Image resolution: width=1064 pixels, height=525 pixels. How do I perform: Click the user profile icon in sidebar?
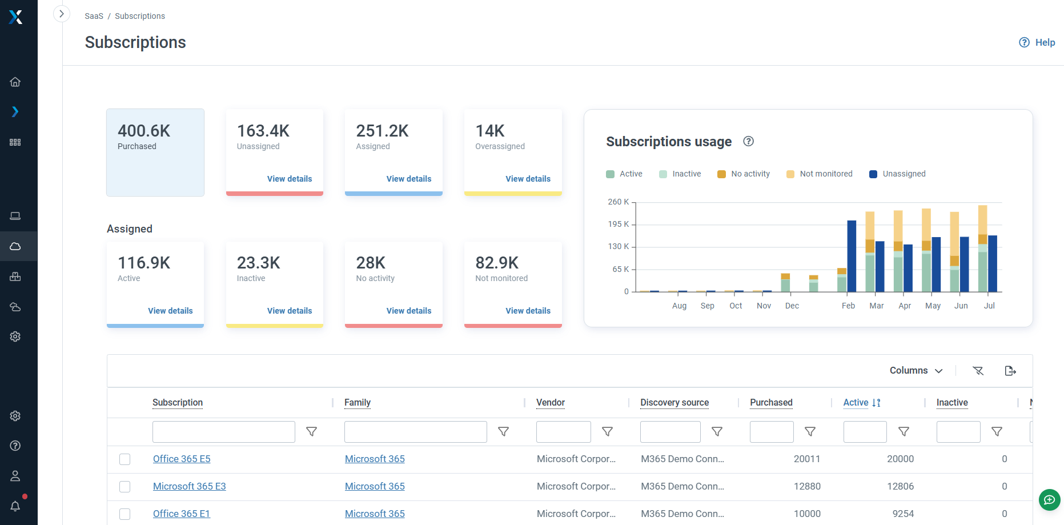[x=15, y=476]
